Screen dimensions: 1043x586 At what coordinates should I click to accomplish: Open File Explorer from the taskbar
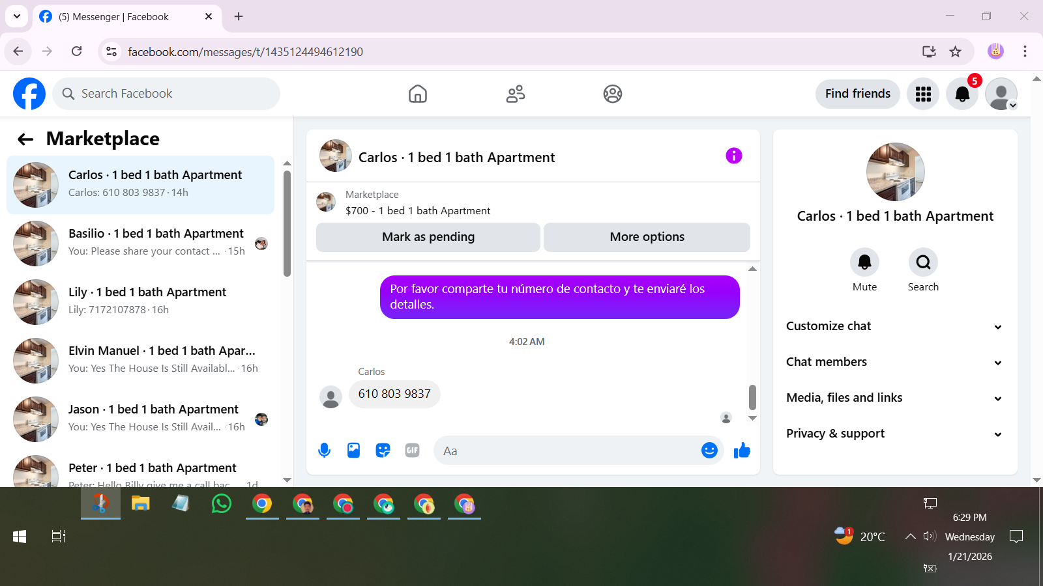pyautogui.click(x=141, y=503)
